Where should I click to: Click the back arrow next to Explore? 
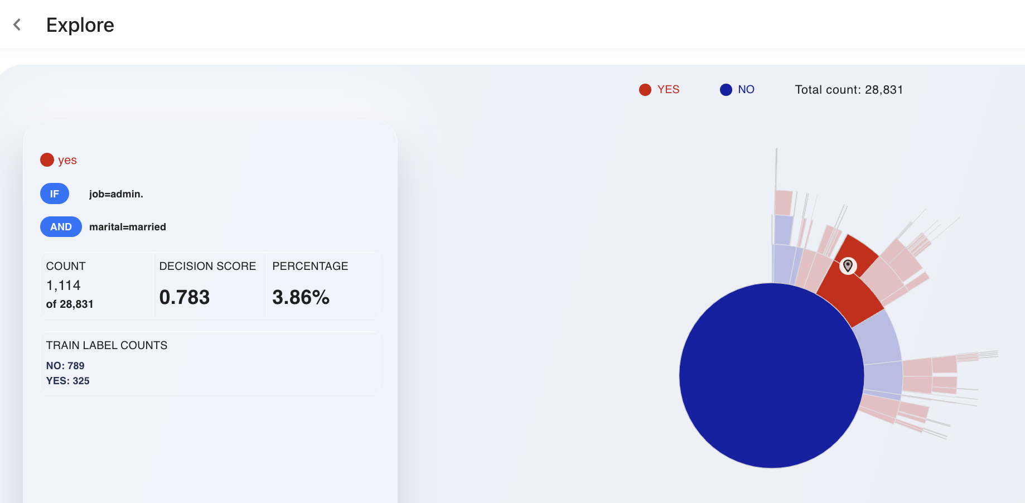(x=17, y=25)
